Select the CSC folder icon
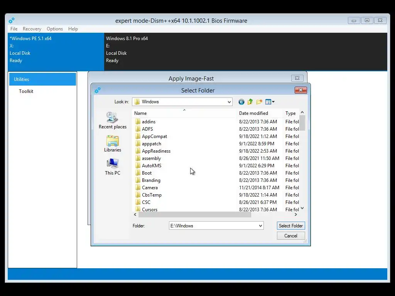This screenshot has height=296, width=395. (138, 202)
